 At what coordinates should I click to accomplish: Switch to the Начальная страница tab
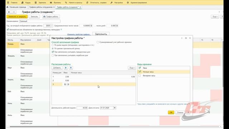point(16,7)
